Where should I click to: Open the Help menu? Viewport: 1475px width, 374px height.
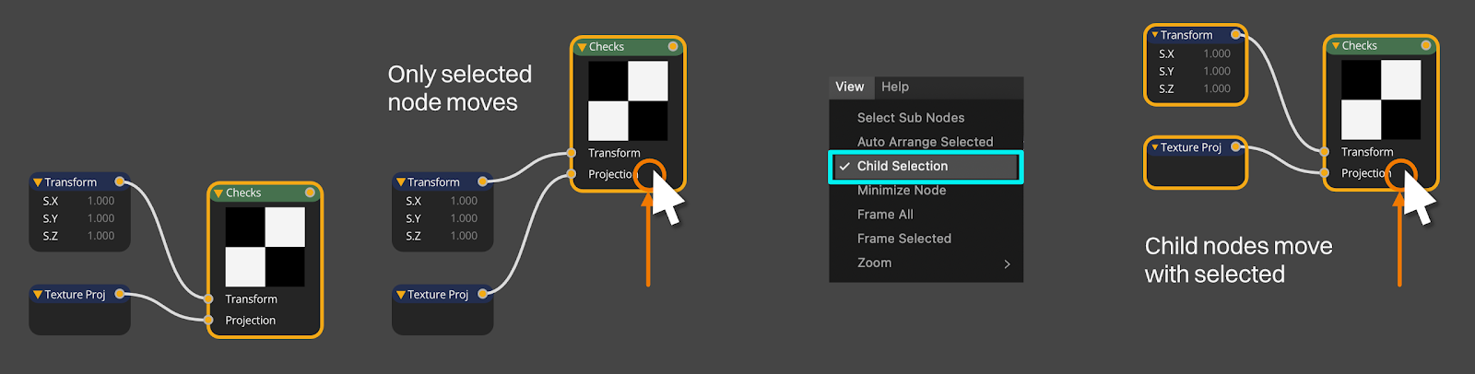(894, 87)
